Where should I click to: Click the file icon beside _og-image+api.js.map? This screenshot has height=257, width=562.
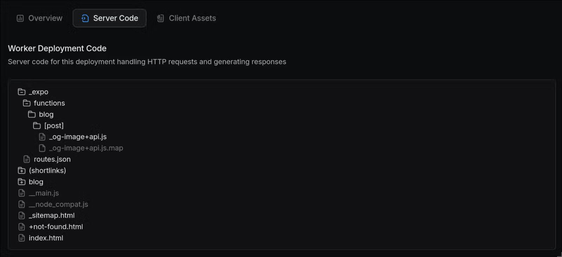coord(42,148)
